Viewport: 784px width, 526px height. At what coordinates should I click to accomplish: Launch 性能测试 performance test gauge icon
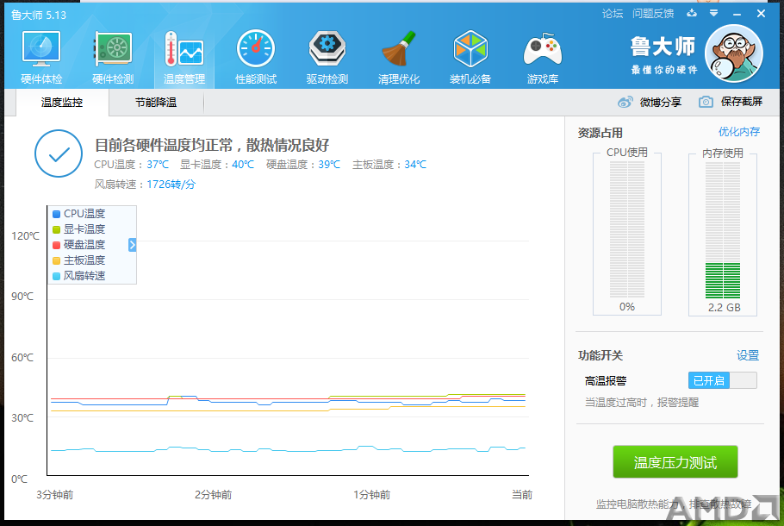256,48
